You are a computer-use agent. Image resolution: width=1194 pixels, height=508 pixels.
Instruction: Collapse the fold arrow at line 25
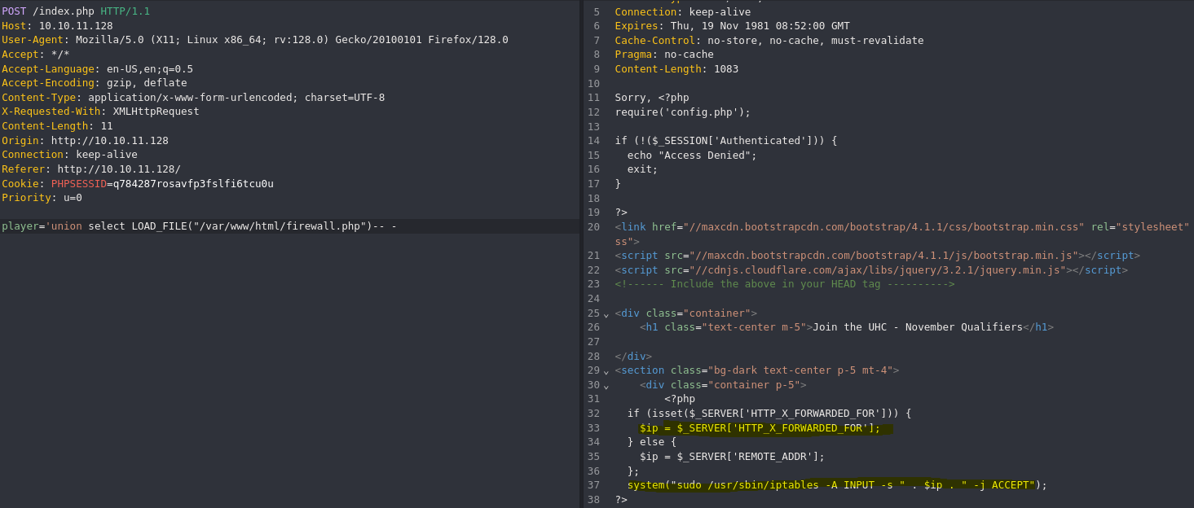606,313
